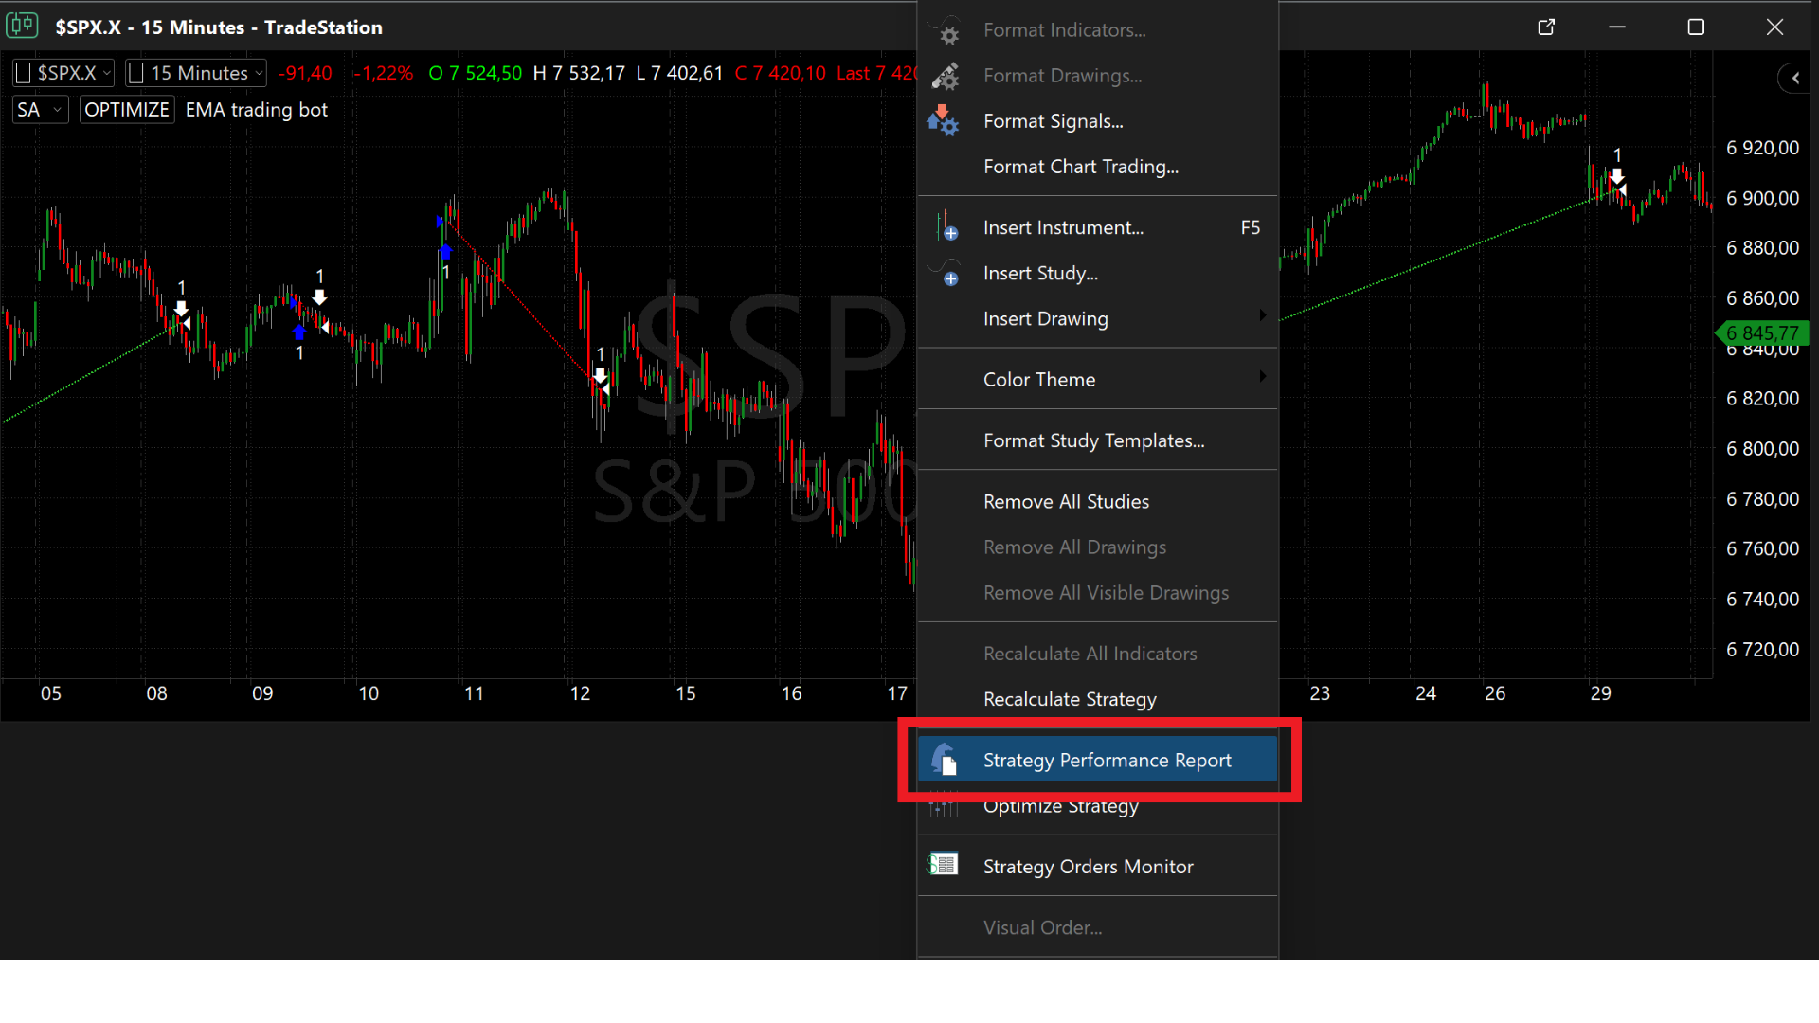Select Optimize Strategy menu entry
1819x1023 pixels.
pyautogui.click(x=1098, y=806)
